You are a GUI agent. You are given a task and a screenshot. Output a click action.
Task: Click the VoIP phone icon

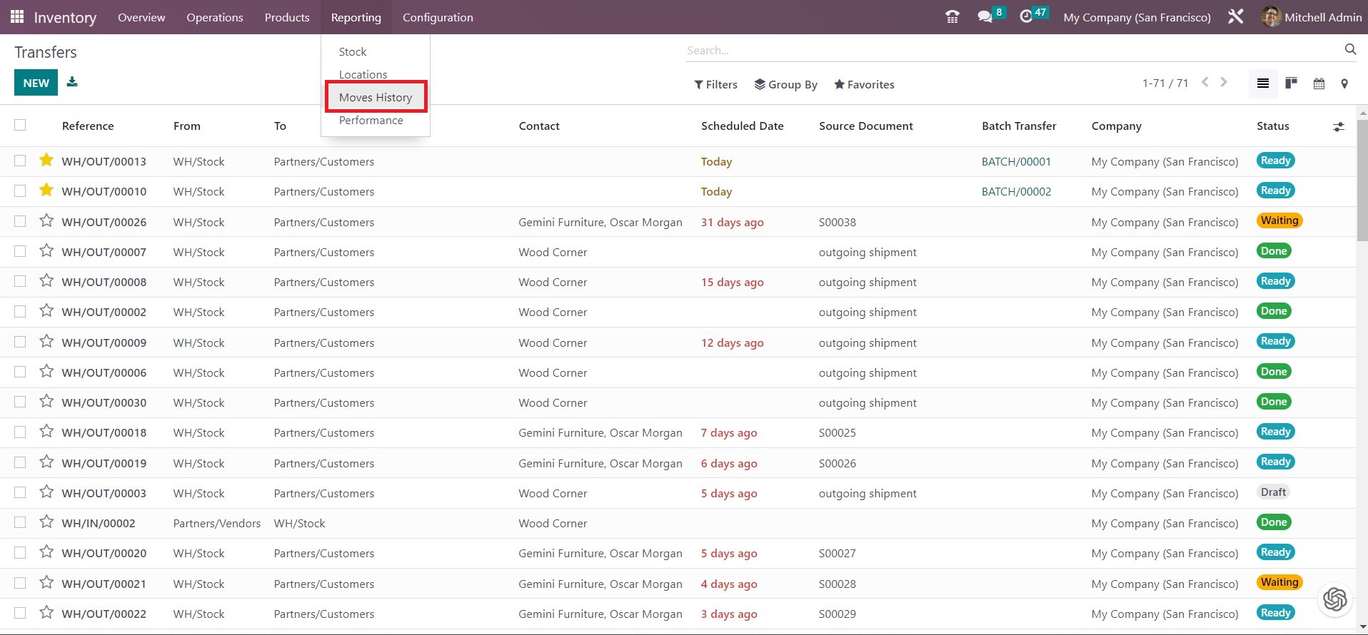(952, 17)
